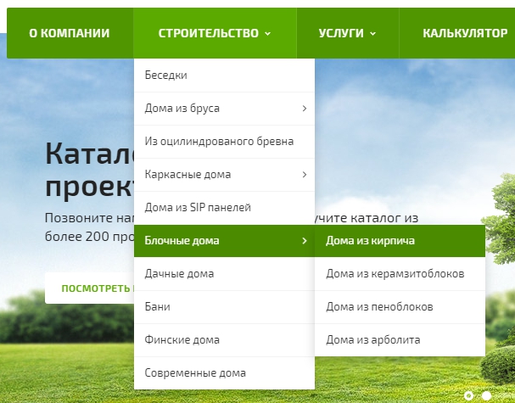Select Беседки from the dropdown
The image size is (515, 403).
(224, 76)
